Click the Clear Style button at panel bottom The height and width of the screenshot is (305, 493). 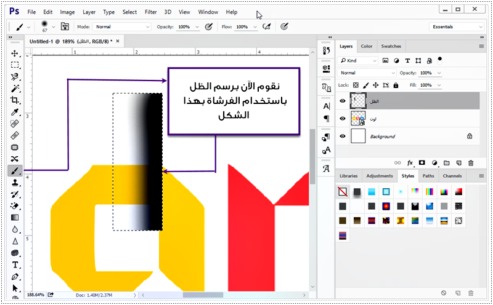pos(444,293)
